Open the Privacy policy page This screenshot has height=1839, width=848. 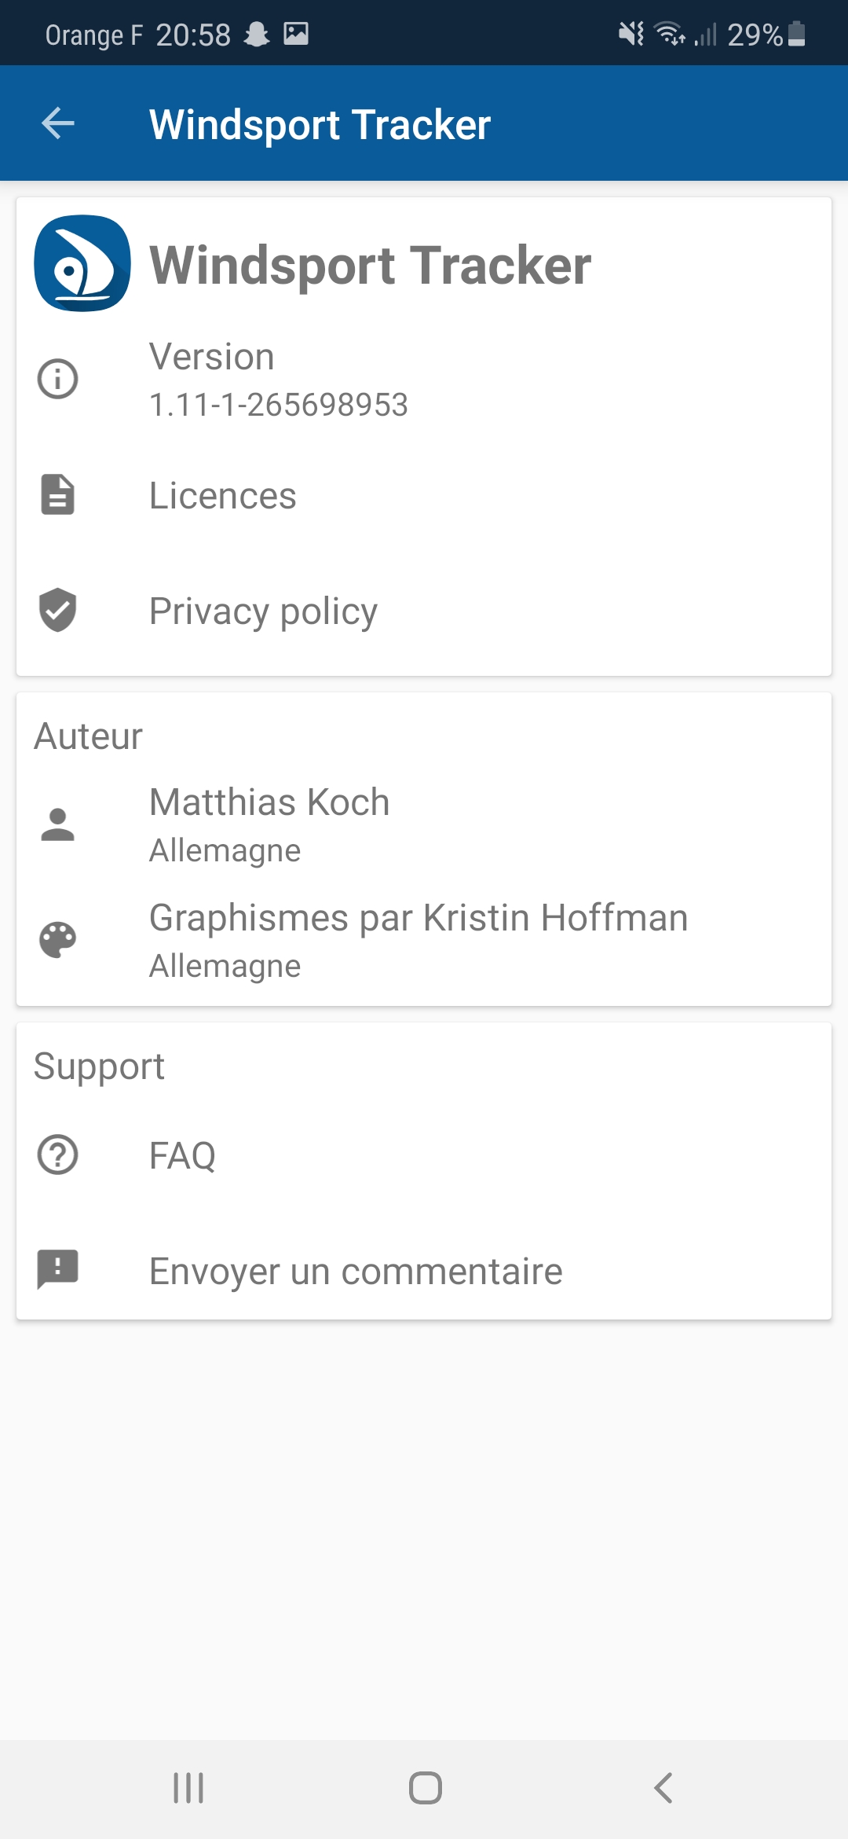(x=263, y=611)
